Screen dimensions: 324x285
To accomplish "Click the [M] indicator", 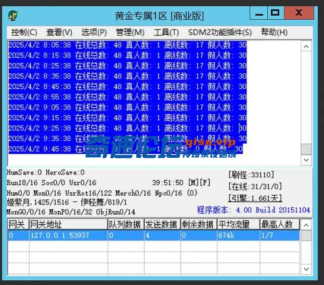I will click(x=193, y=183).
